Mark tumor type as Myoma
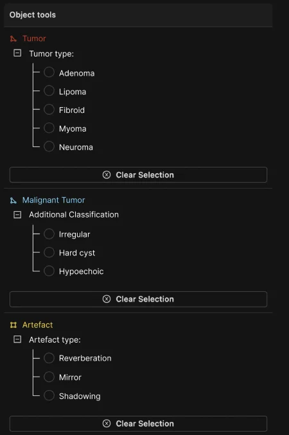The width and height of the screenshot is (289, 435). click(49, 128)
